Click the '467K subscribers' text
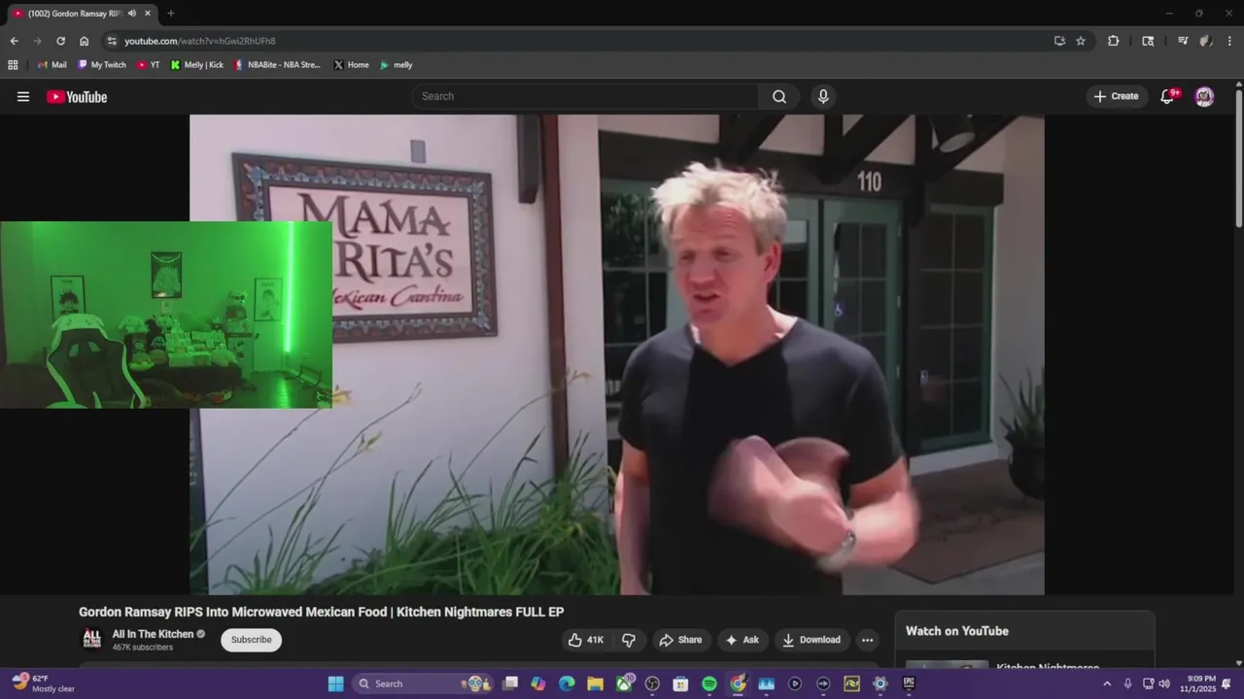Screen dimensions: 1244x699 (142, 648)
